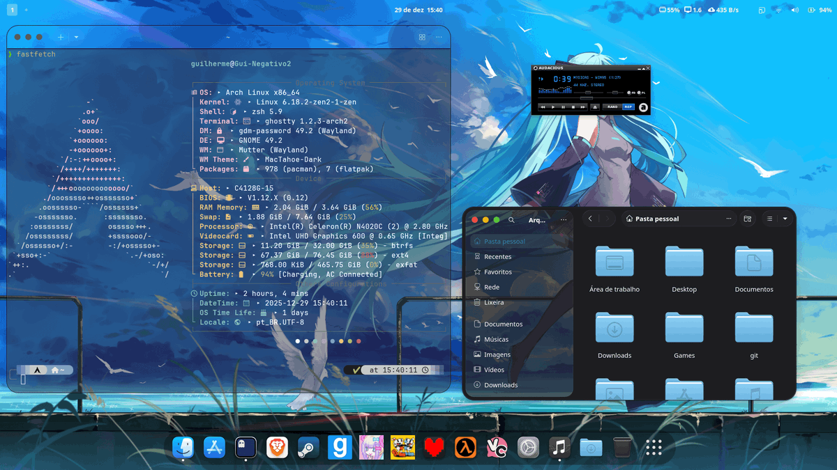Open a new tab in Ghostty terminal
This screenshot has height=470, width=837.
61,37
